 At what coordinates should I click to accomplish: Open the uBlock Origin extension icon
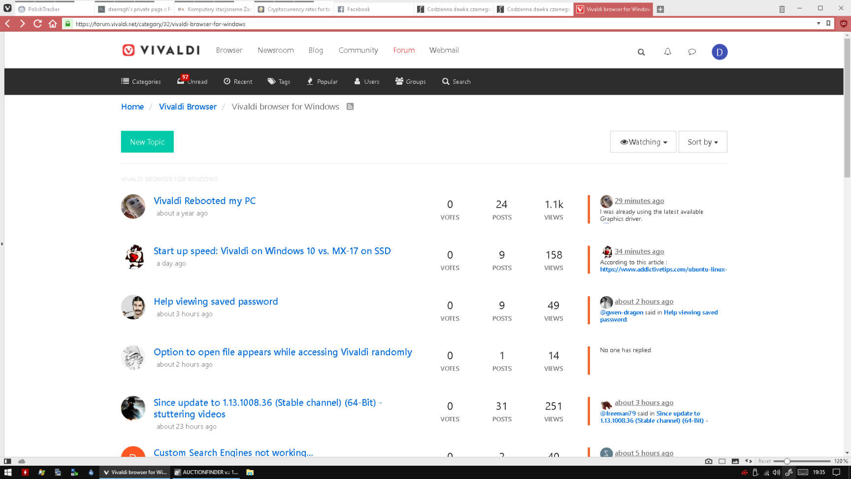coord(844,24)
